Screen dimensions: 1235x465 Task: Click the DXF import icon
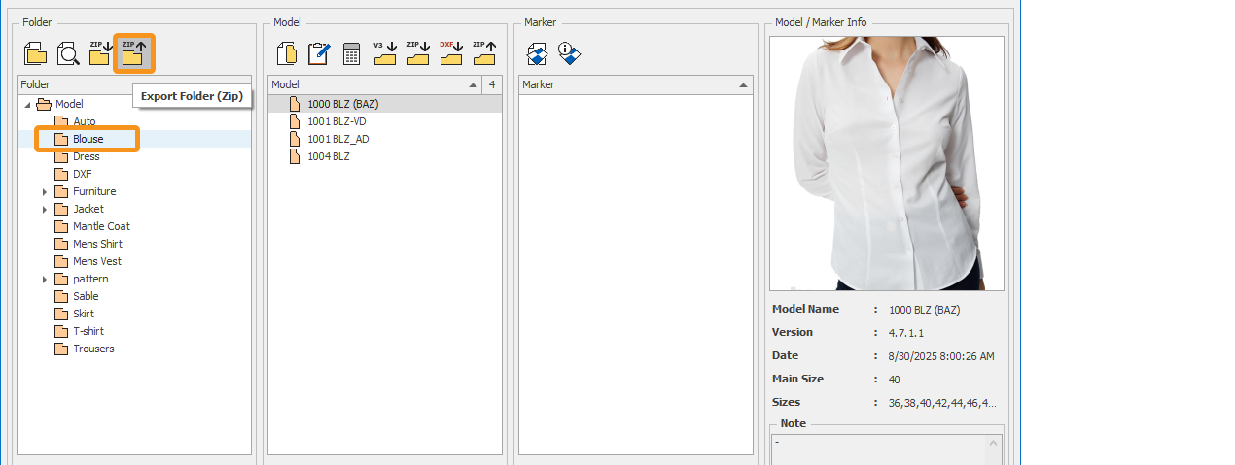(x=450, y=53)
